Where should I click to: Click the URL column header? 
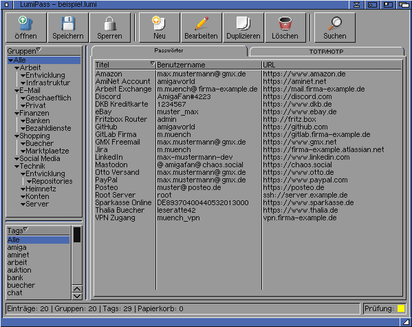(332, 65)
